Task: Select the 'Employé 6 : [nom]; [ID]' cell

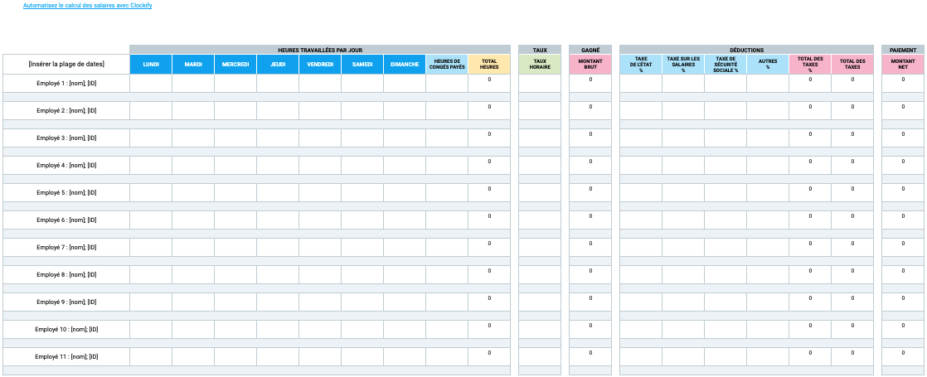Action: tap(66, 220)
